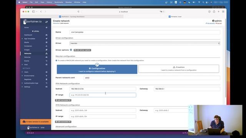Expand the Host sidebar section
Viewport: 246px width, 138px height.
(x=22, y=65)
